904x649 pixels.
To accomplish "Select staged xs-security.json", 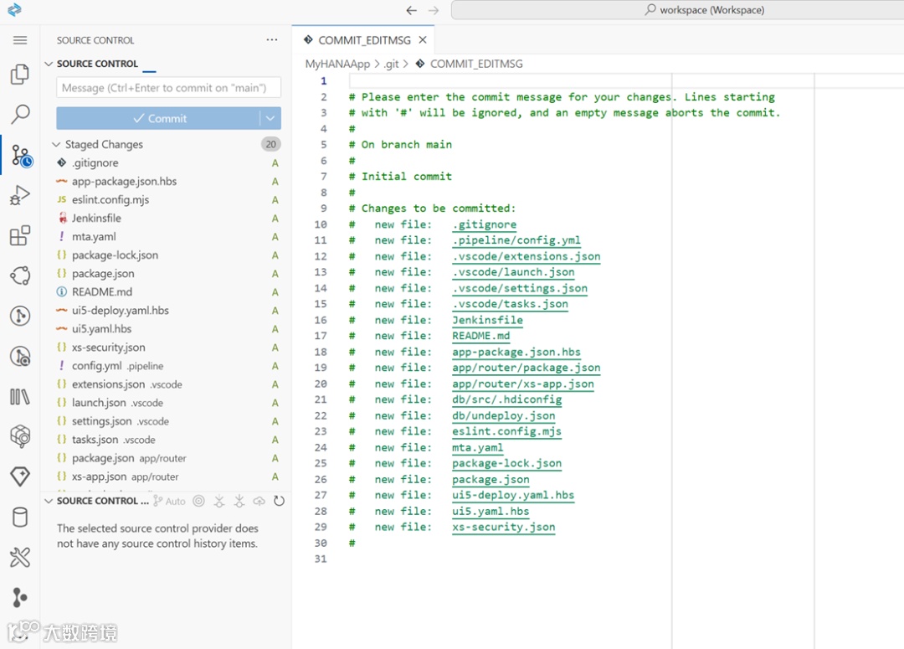I will pos(167,348).
